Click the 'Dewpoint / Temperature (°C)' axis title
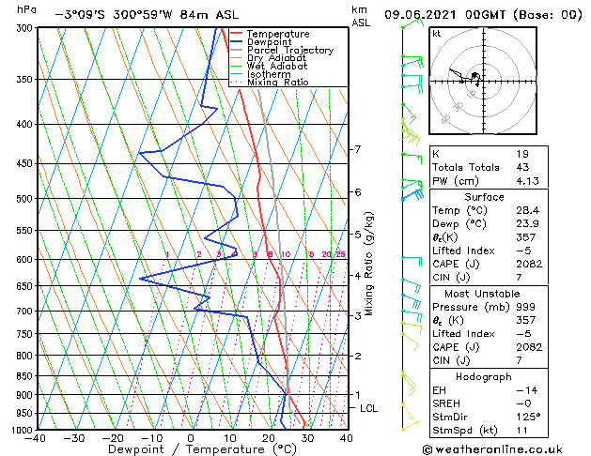The height and width of the screenshot is (456, 591). [202, 449]
